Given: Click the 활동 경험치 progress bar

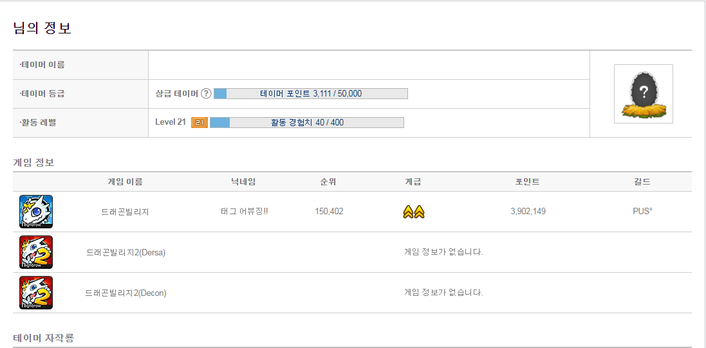Looking at the screenshot, I should coord(307,122).
